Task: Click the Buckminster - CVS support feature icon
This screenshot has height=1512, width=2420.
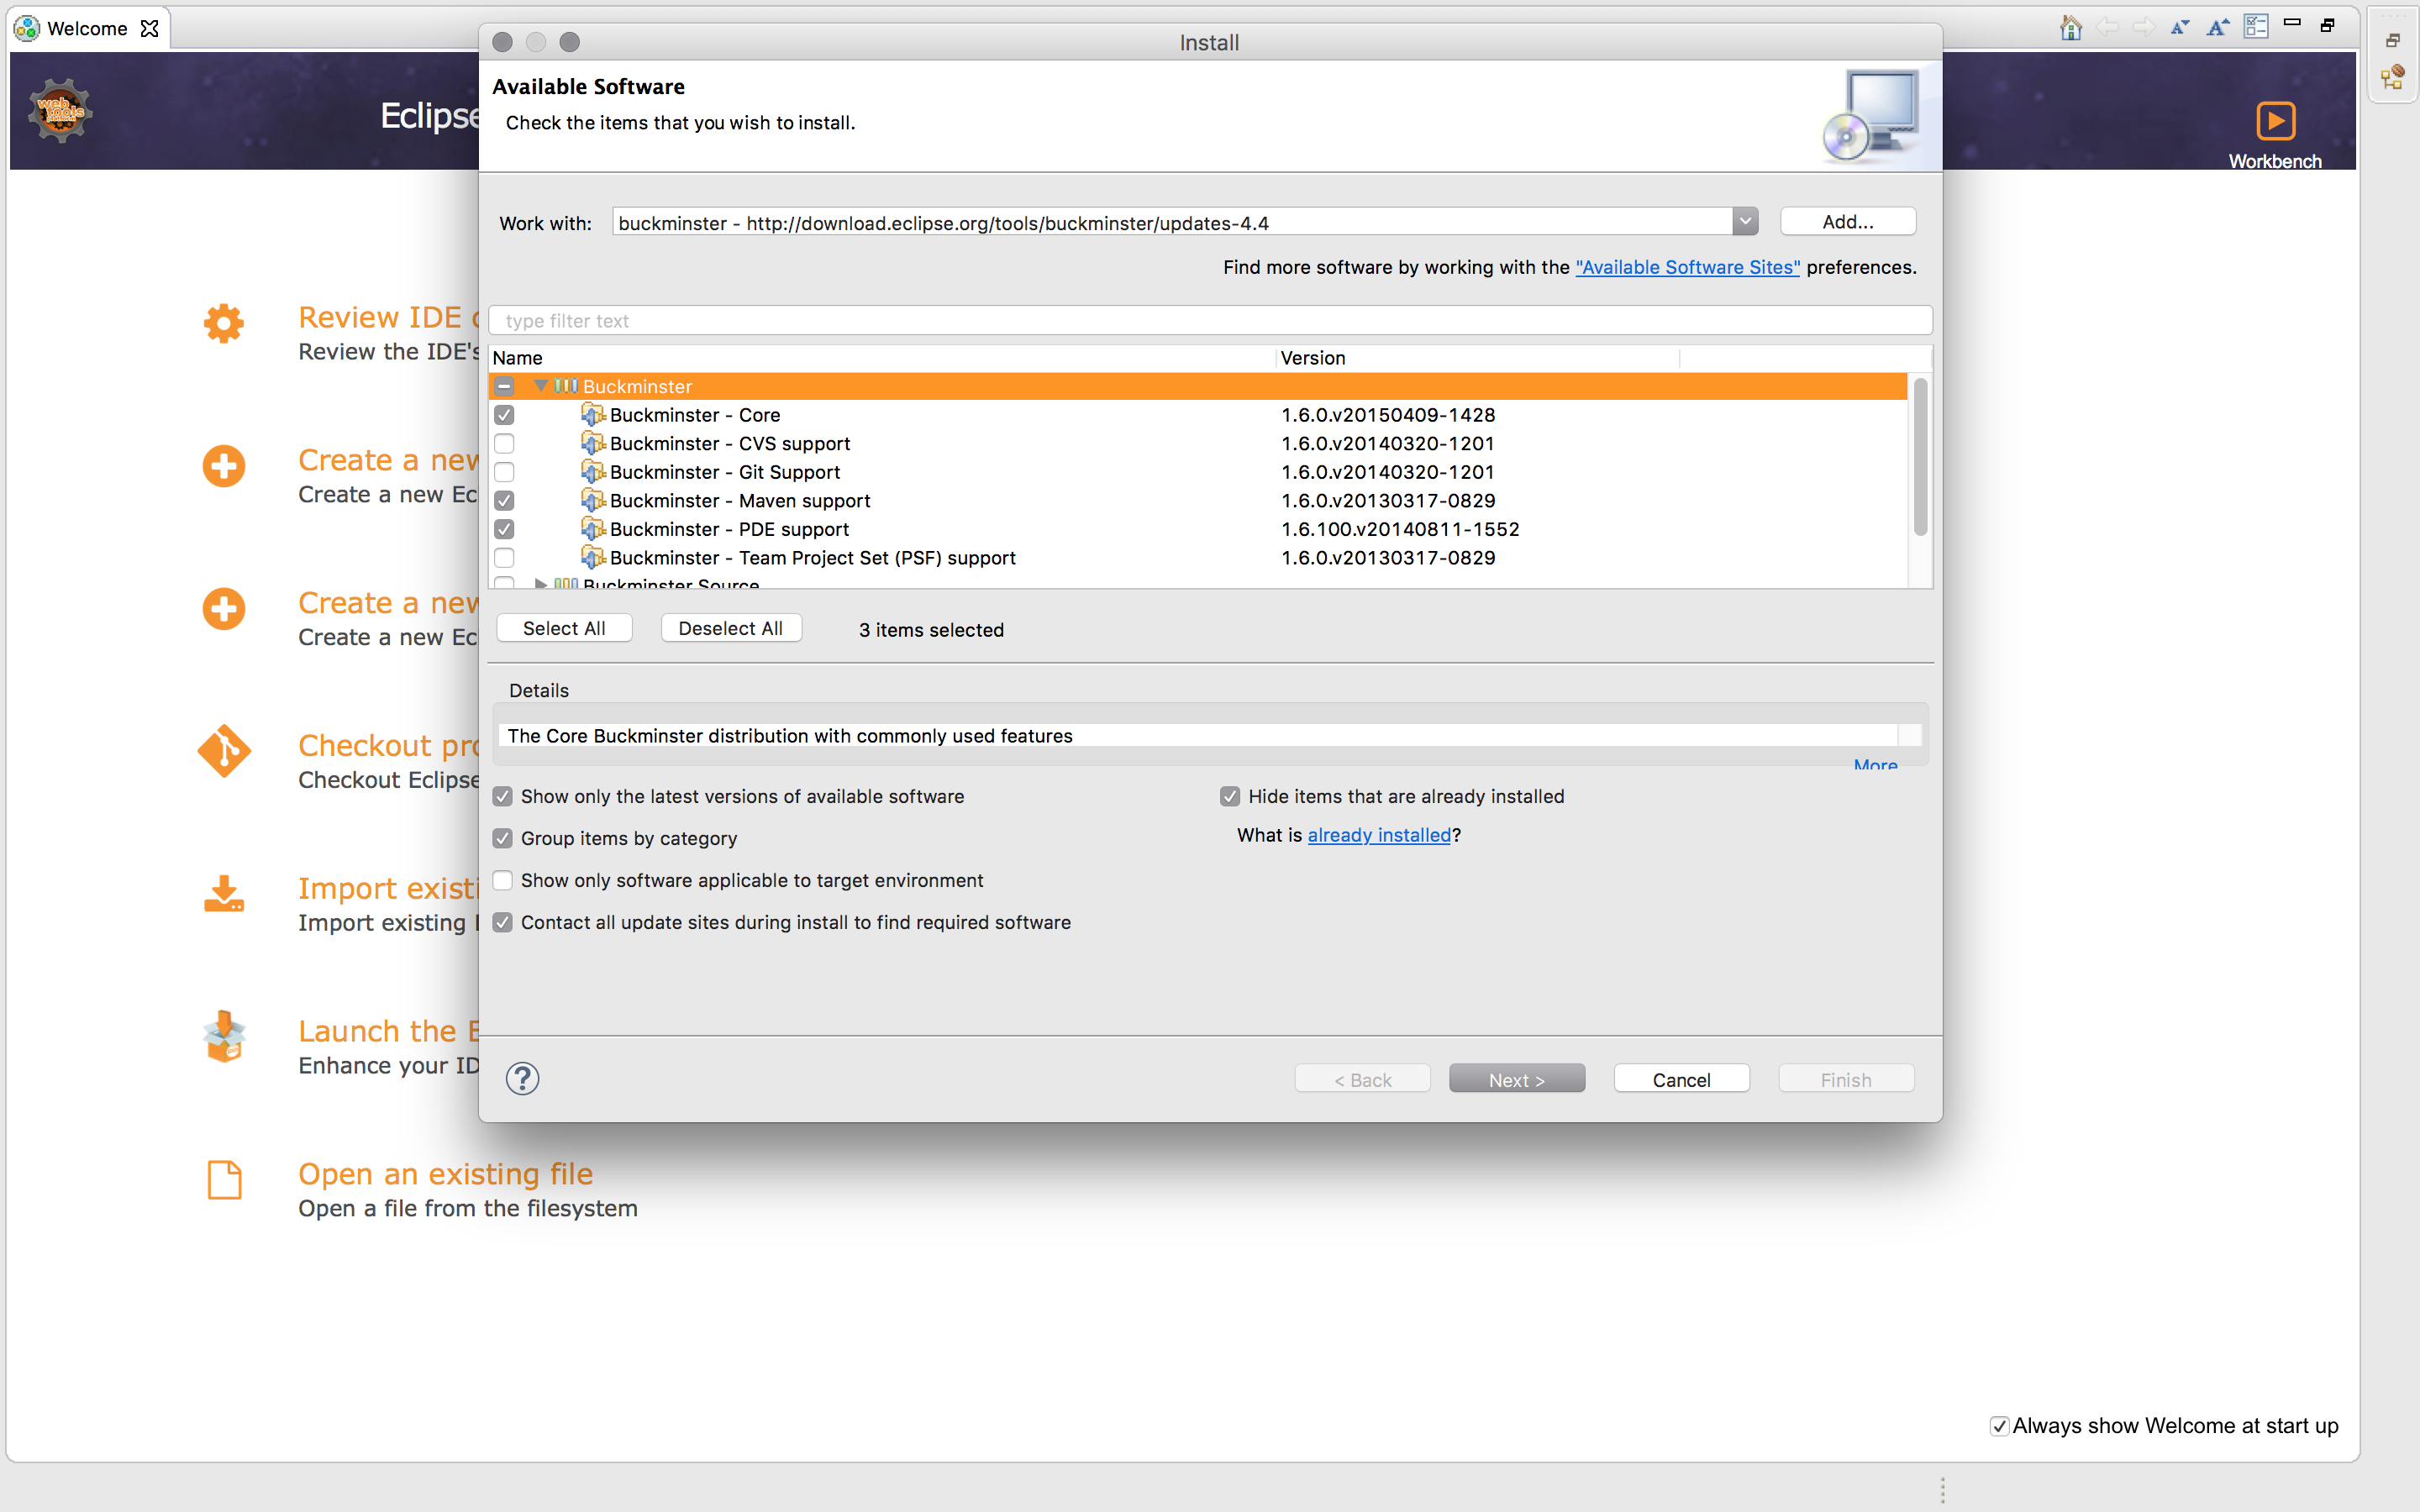Action: pyautogui.click(x=593, y=443)
